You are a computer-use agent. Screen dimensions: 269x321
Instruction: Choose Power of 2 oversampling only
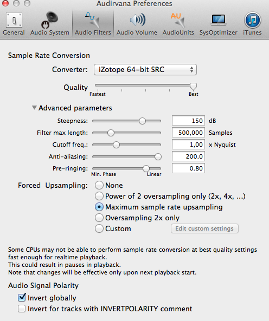pyautogui.click(x=99, y=196)
